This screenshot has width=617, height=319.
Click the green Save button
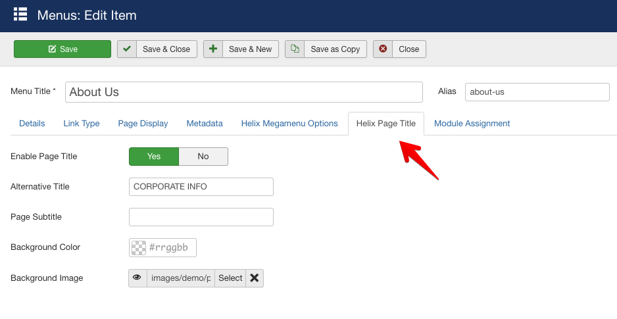(62, 49)
